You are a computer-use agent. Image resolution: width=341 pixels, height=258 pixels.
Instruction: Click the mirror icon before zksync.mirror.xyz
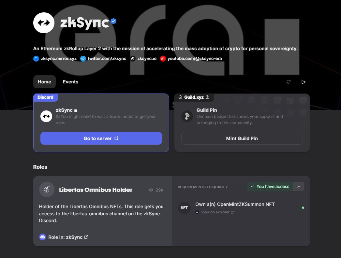click(36, 59)
